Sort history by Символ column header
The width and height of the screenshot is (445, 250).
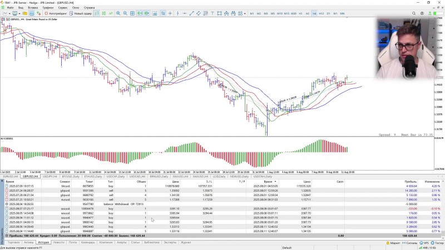[x=65, y=182]
